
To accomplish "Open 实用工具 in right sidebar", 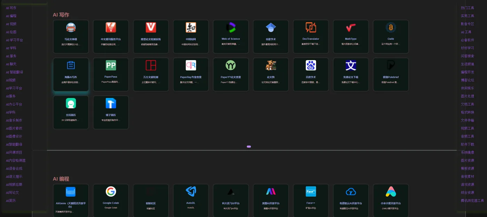I will (x=468, y=16).
